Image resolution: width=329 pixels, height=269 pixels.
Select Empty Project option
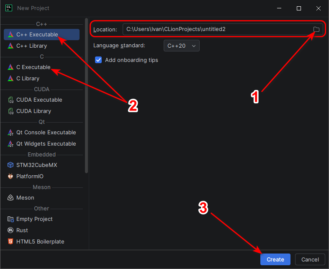coord(41,219)
